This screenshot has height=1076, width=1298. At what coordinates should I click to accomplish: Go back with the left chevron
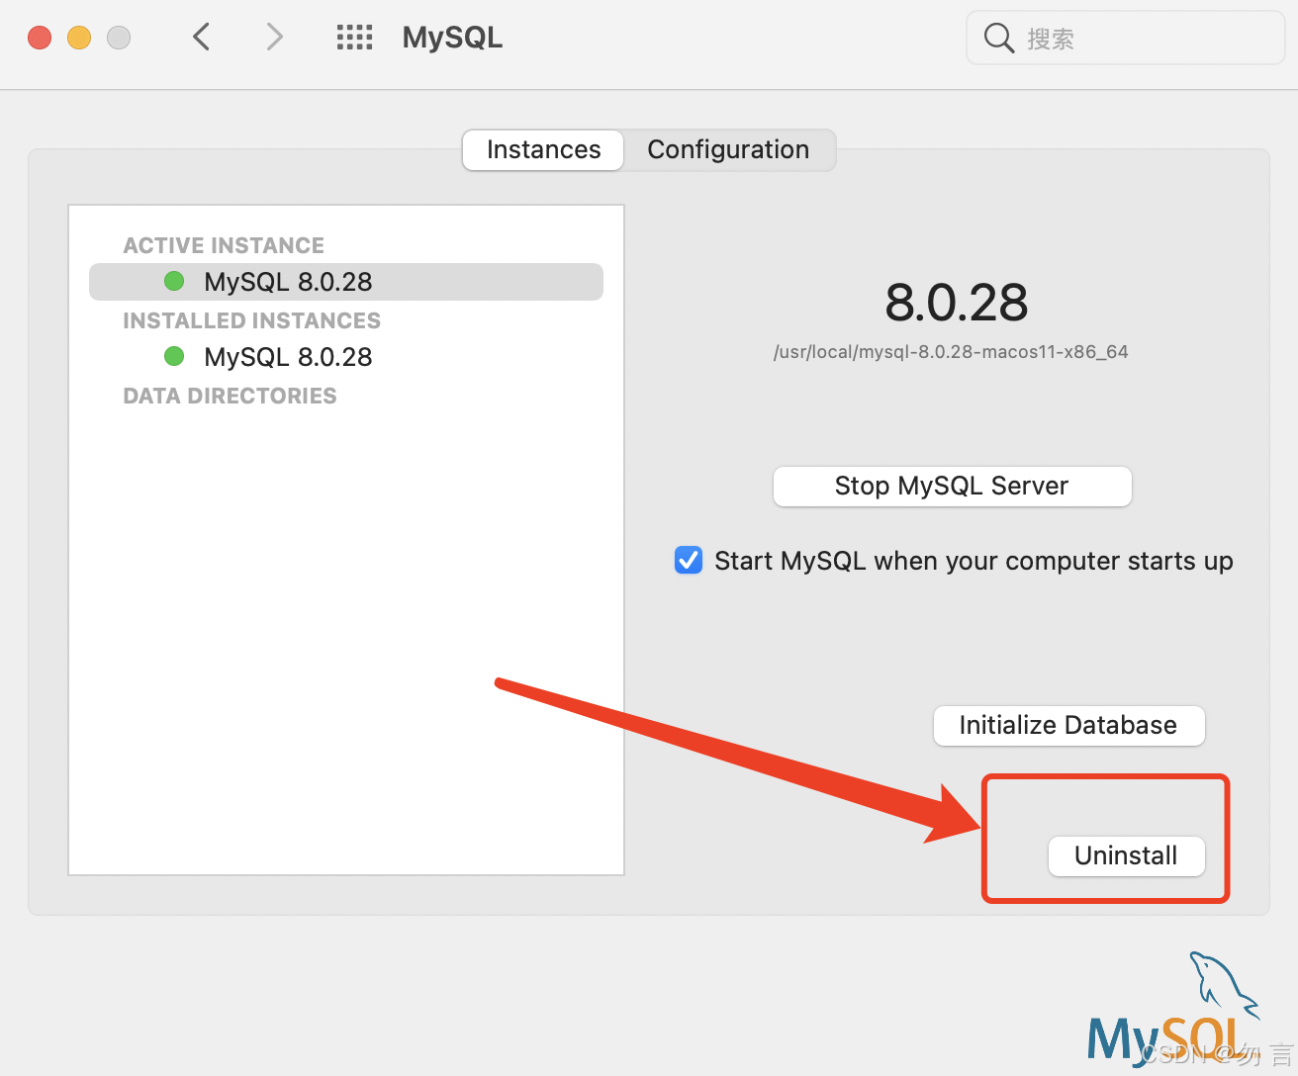[x=202, y=38]
